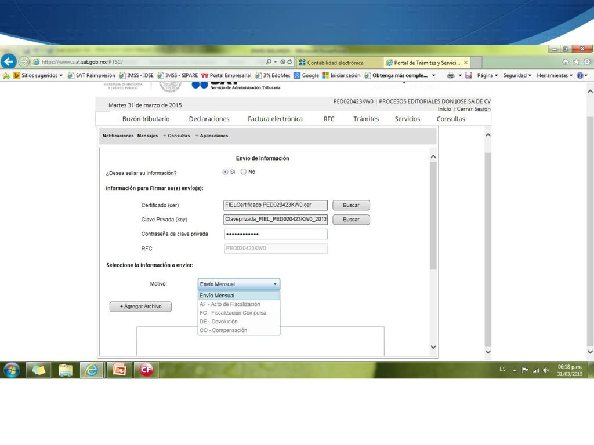Click the Windows Start button

pyautogui.click(x=12, y=370)
